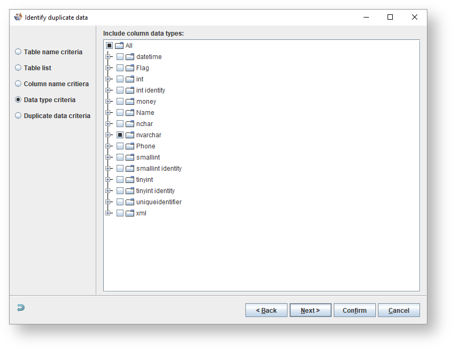
Task: Expand the tinyint identity tree node
Action: tap(108, 190)
